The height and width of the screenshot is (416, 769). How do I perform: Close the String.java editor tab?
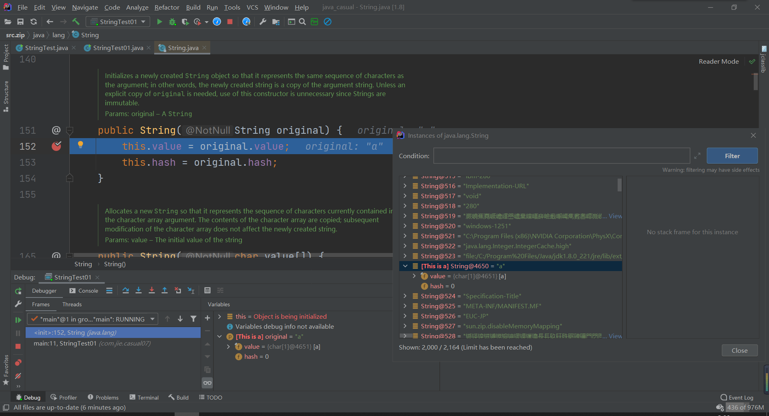coord(204,48)
